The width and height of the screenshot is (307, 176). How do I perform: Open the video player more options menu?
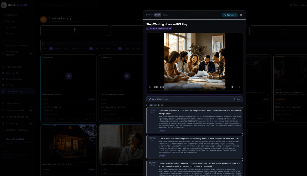pos(239,87)
